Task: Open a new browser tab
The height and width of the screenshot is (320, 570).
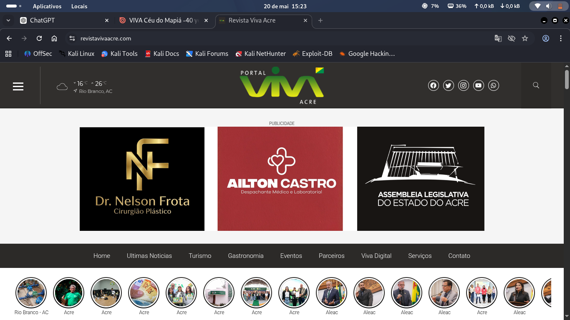Action: (320, 20)
